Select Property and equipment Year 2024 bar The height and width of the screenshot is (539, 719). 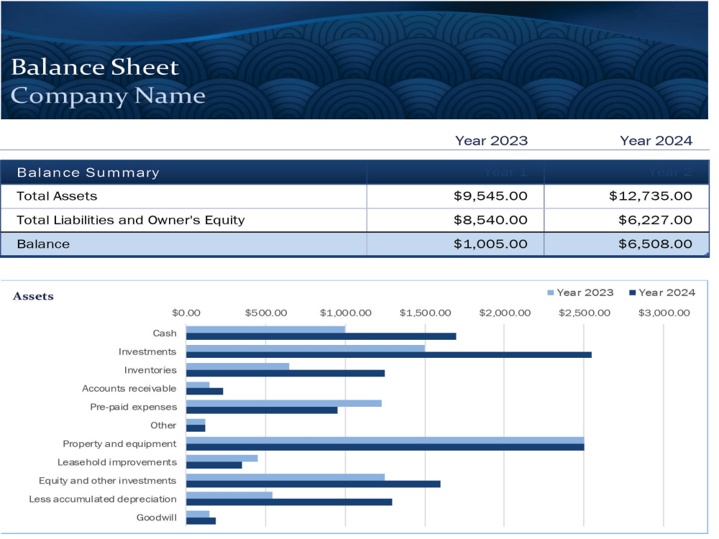(385, 447)
